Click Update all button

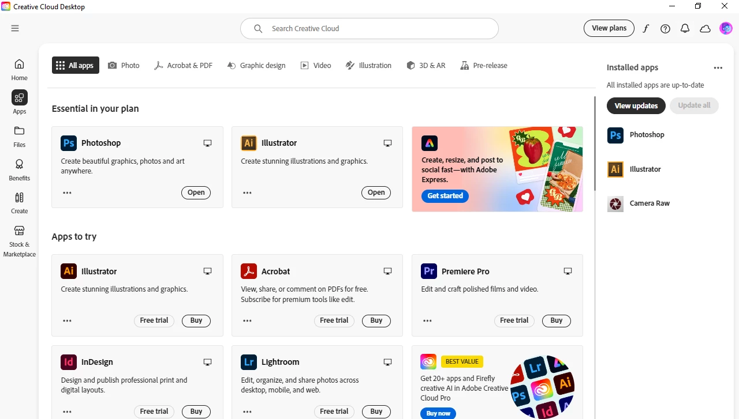[x=694, y=105]
